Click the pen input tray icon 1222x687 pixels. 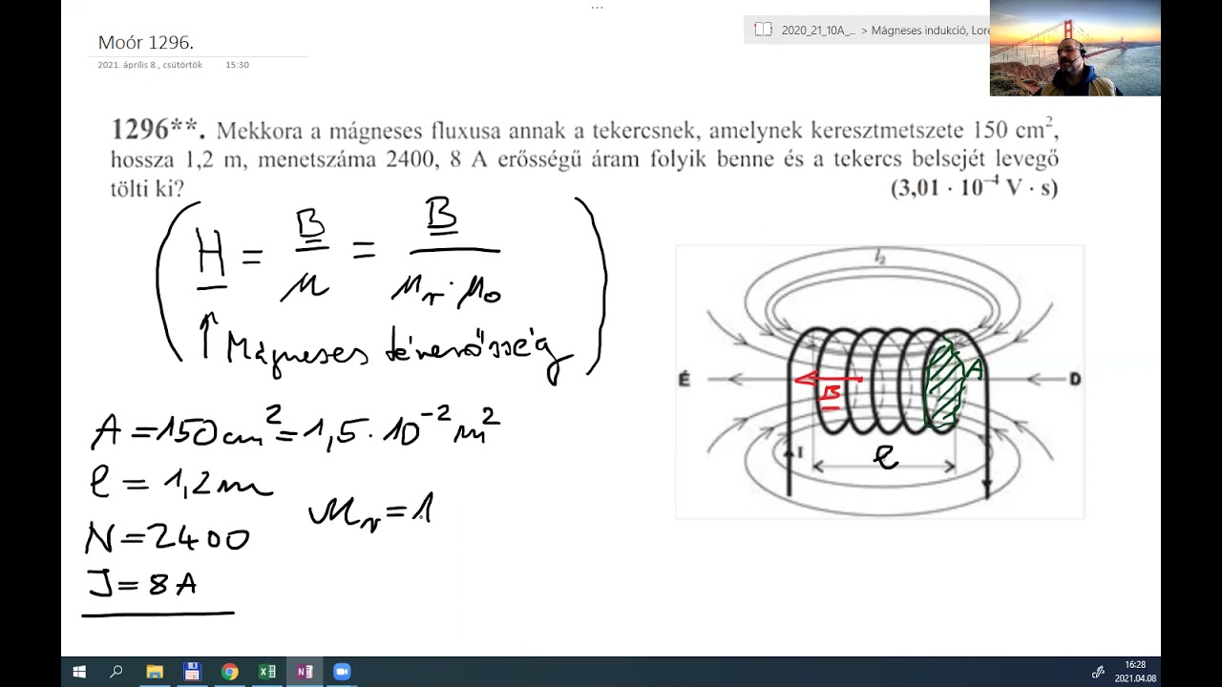pyautogui.click(x=1099, y=672)
